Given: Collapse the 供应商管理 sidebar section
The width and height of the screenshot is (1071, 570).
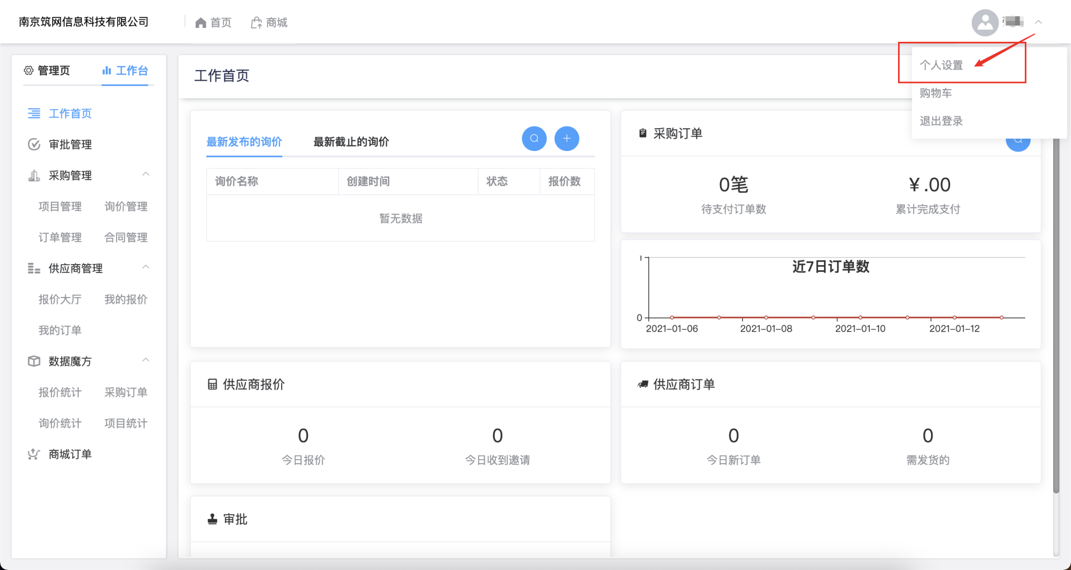Looking at the screenshot, I should tap(146, 268).
